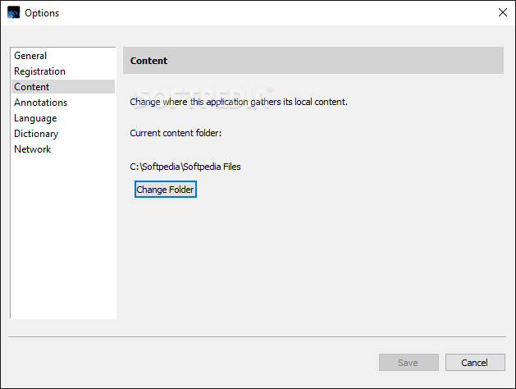The image size is (516, 389).
Task: Click the 'Change where this application' description
Action: pos(239,103)
